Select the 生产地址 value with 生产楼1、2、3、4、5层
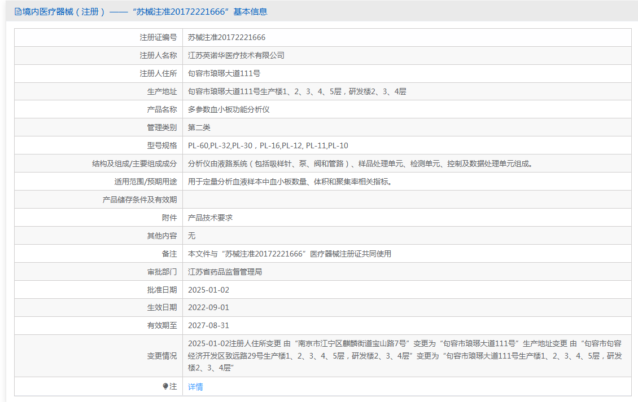The width and height of the screenshot is (638, 402). [297, 91]
